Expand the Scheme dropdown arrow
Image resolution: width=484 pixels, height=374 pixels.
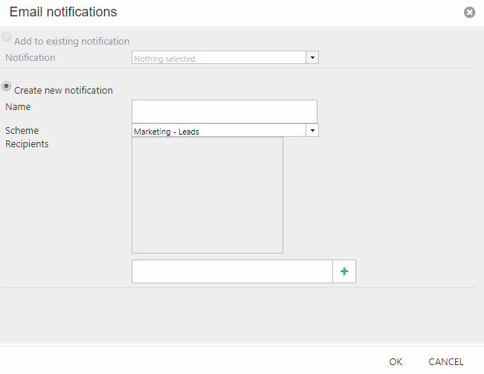pyautogui.click(x=312, y=131)
